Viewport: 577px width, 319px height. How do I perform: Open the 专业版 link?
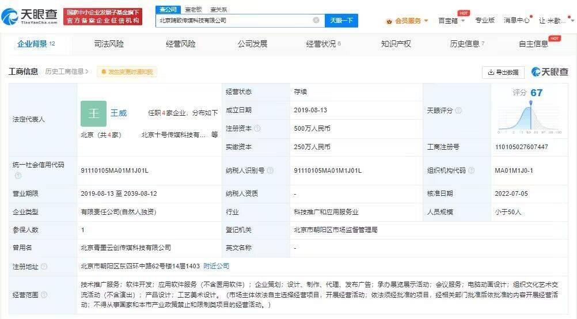(485, 20)
